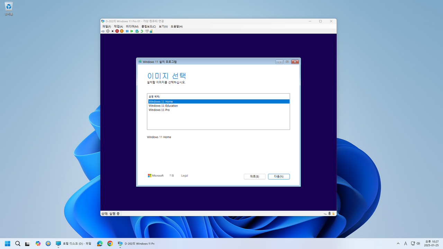Open the Legal link
The width and height of the screenshot is (443, 249).
(184, 176)
